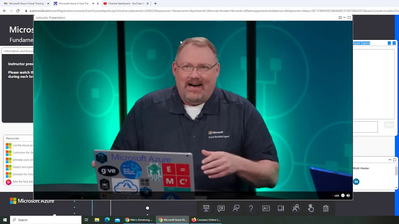Close the Gmail browser tab
Image resolution: width=399 pixels, height=224 pixels.
point(48,3)
